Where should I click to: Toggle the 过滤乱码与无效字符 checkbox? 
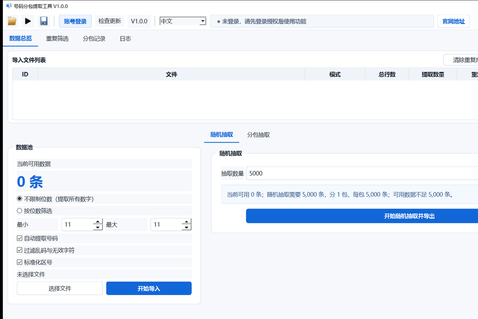pos(19,250)
